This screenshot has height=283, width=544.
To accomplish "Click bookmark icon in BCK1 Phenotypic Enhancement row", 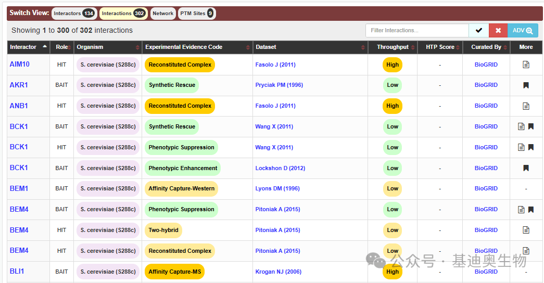I will 526,168.
